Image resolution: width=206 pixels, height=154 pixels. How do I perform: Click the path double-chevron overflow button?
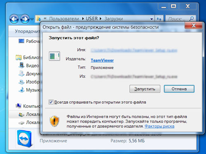point(45,19)
